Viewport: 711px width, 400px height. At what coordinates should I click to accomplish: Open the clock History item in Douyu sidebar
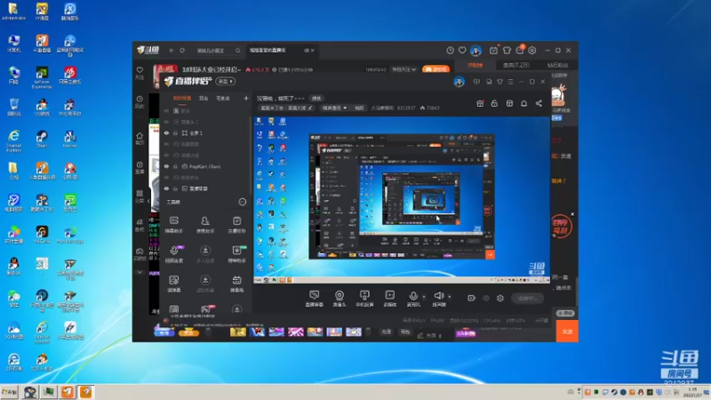coord(140,101)
